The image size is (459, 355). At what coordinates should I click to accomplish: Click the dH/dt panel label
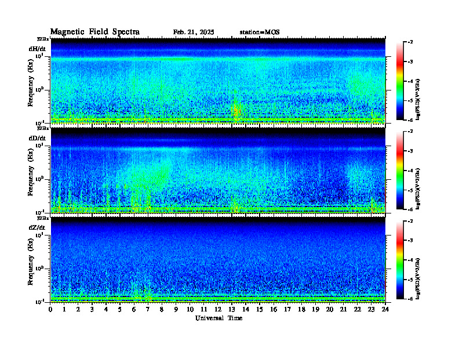(37, 49)
